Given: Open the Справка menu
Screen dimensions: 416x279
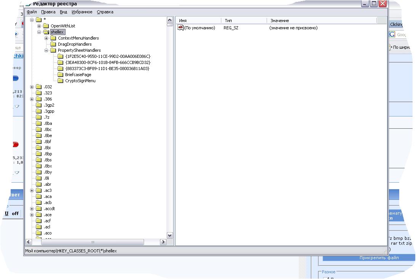Looking at the screenshot, I should tap(105, 12).
